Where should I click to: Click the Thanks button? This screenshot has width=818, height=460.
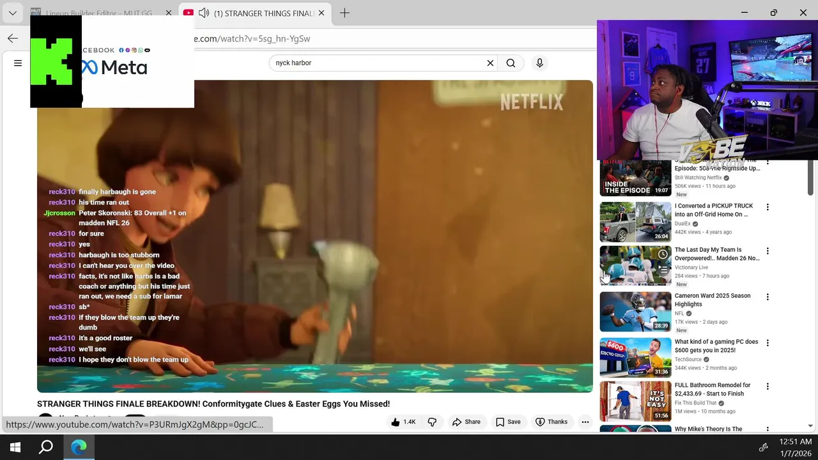tap(551, 422)
